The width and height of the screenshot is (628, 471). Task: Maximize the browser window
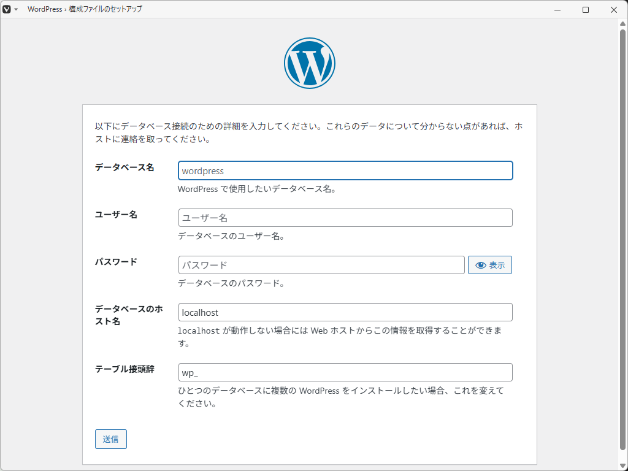(586, 10)
